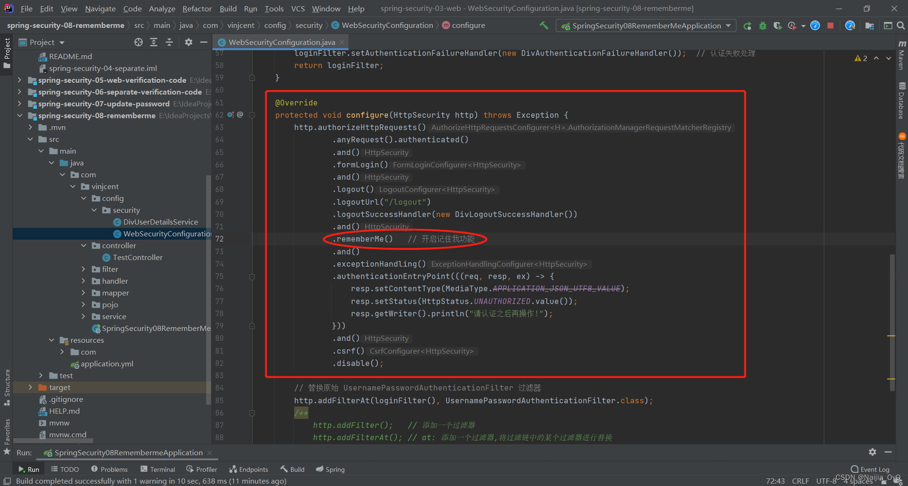Open Run panel settings gear

click(x=873, y=452)
